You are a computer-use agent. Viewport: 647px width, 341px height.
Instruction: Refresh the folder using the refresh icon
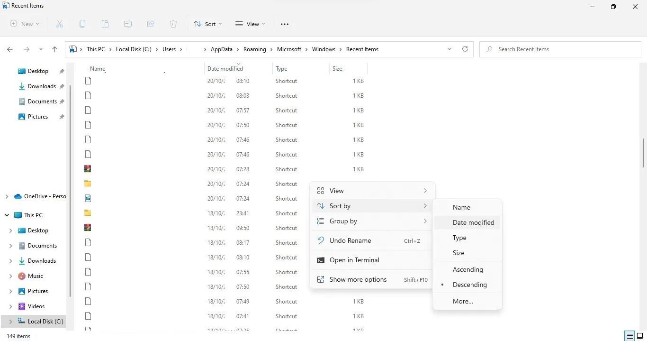pyautogui.click(x=465, y=49)
